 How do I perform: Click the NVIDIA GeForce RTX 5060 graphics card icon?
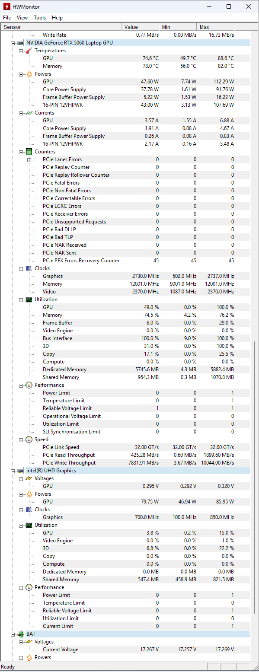20,43
